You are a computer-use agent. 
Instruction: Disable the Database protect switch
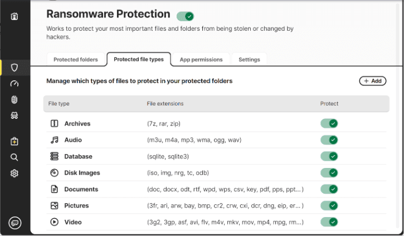tap(329, 156)
